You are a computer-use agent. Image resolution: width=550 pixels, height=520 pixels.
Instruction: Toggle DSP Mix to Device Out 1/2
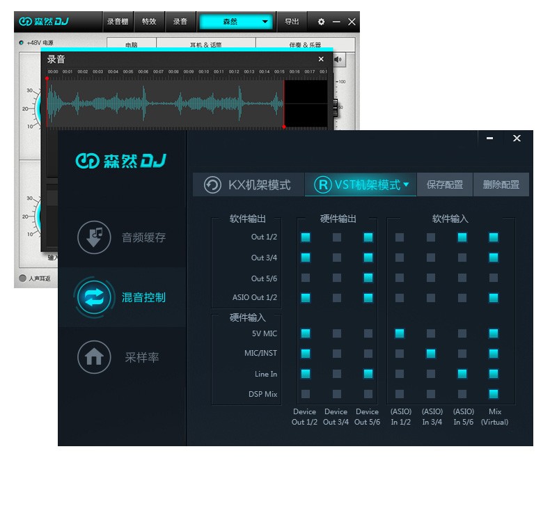(x=306, y=394)
